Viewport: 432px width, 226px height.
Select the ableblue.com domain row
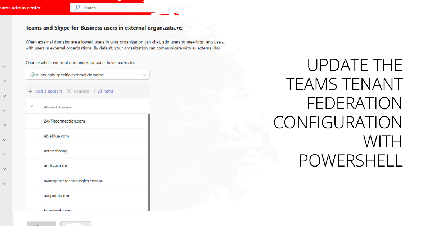[x=87, y=136]
